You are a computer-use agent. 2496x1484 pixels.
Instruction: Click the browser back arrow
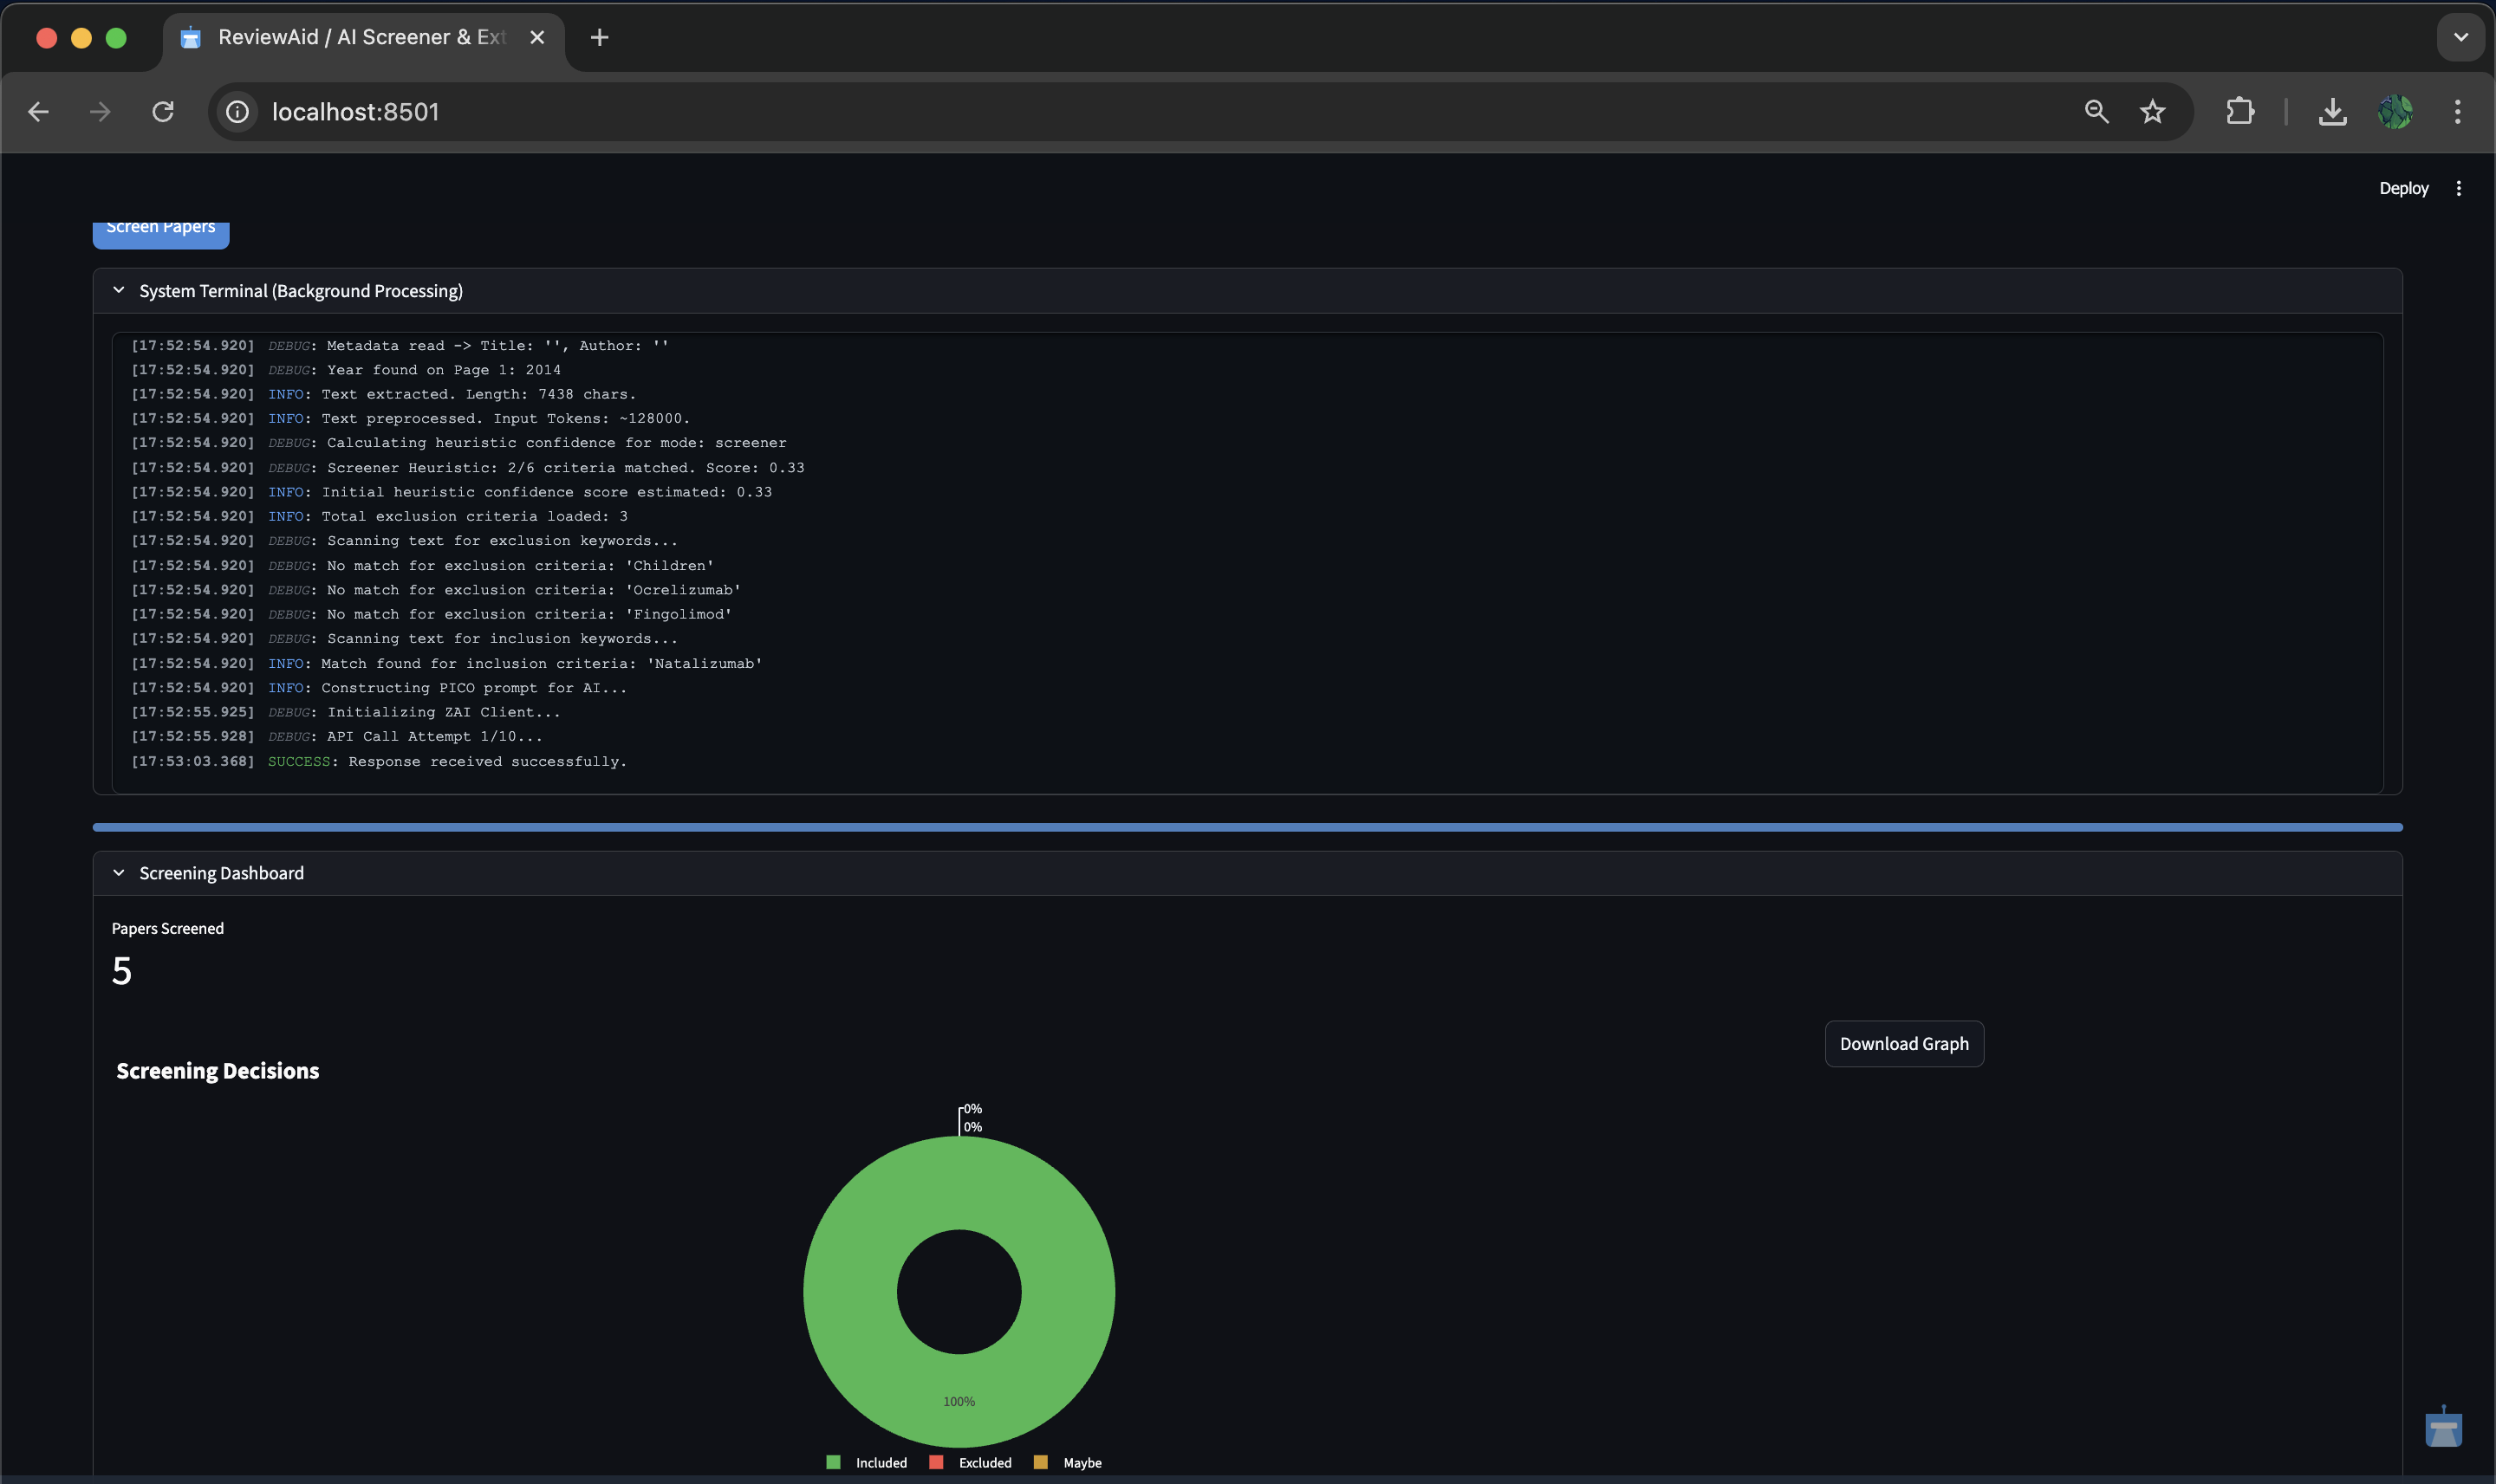[x=38, y=112]
